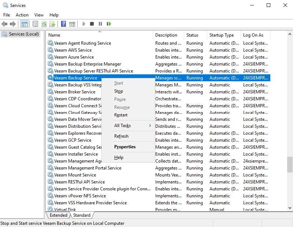Image resolution: width=293 pixels, height=227 pixels.
Task: Click gear icon for Veeam Azure Service
Action: click(50, 57)
